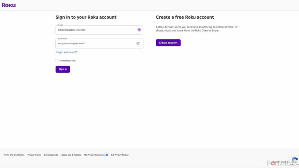Click the 'Create a free Roku account' heading
The height and width of the screenshot is (168, 299).
coord(185,17)
